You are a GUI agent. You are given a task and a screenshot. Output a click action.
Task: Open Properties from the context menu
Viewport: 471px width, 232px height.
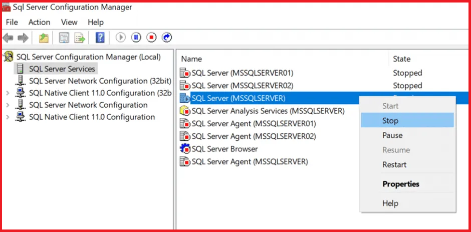(x=407, y=184)
